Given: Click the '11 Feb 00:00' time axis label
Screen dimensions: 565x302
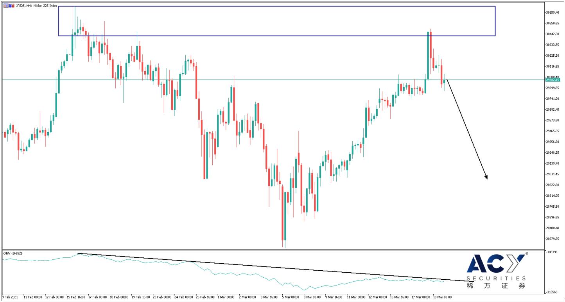Looking at the screenshot, I should 32,297.
